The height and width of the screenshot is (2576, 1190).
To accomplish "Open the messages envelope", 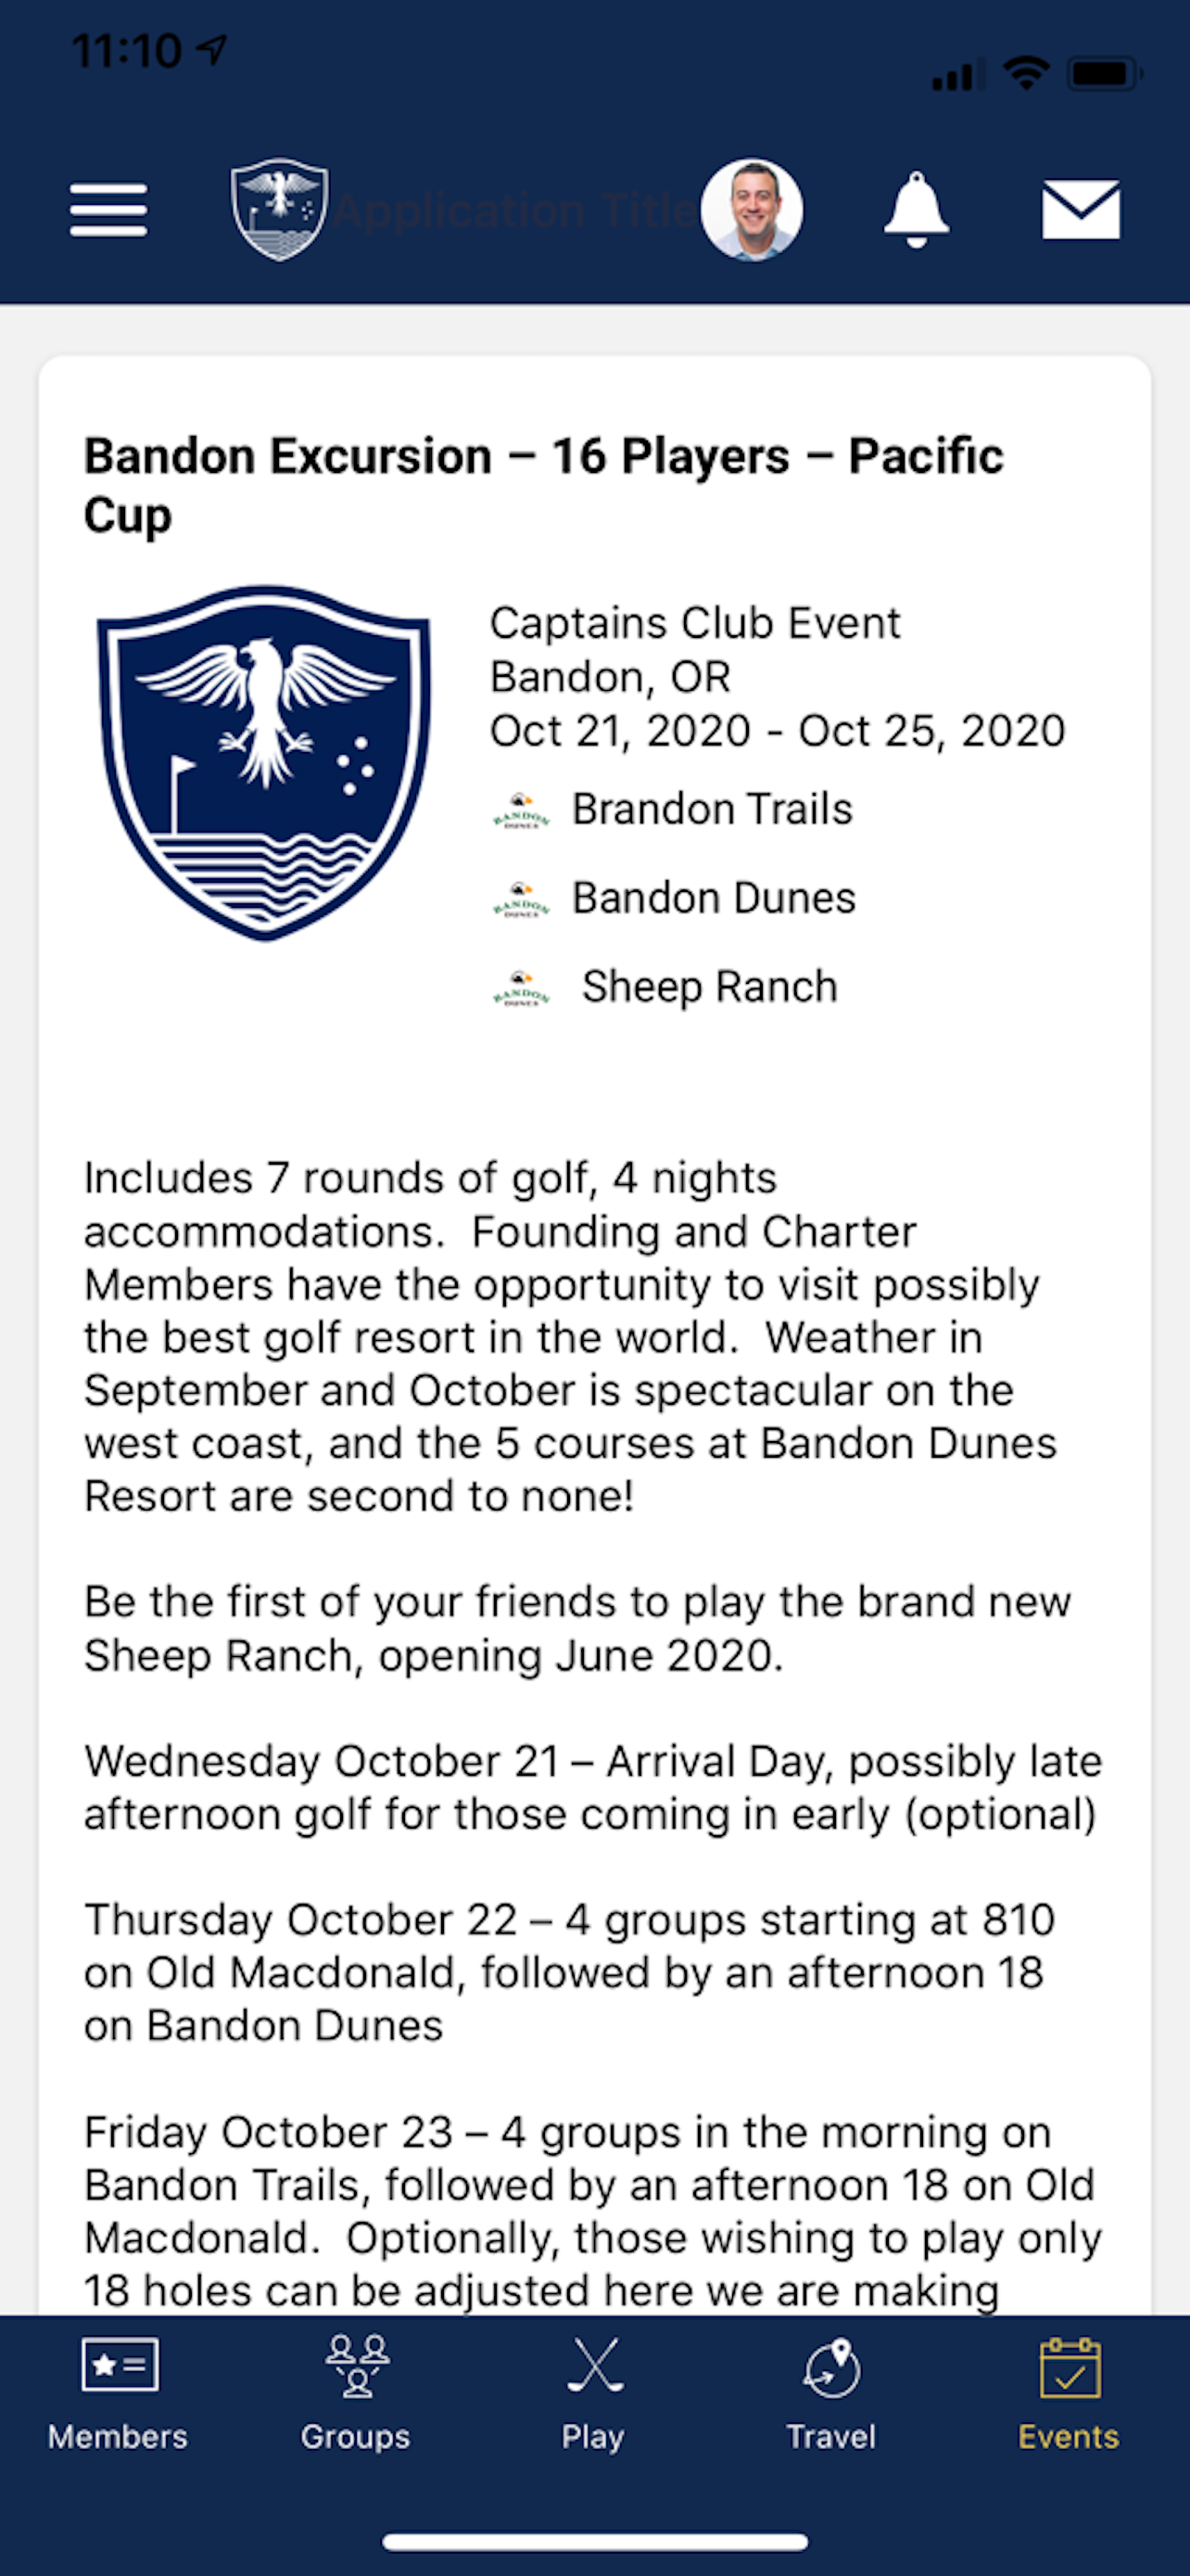I will [x=1080, y=210].
